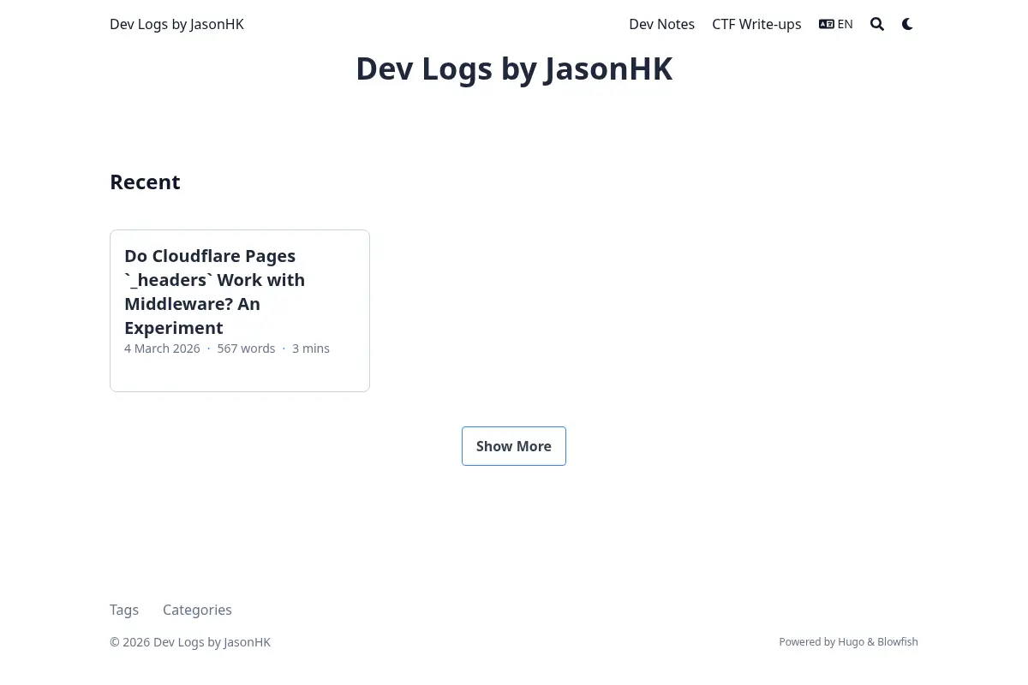Image resolution: width=1028 pixels, height=685 pixels.
Task: Open the Dev Notes menu item
Action: [661, 24]
